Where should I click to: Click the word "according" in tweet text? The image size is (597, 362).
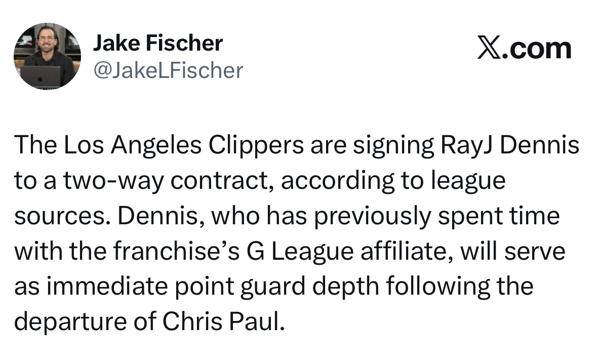pos(337,181)
